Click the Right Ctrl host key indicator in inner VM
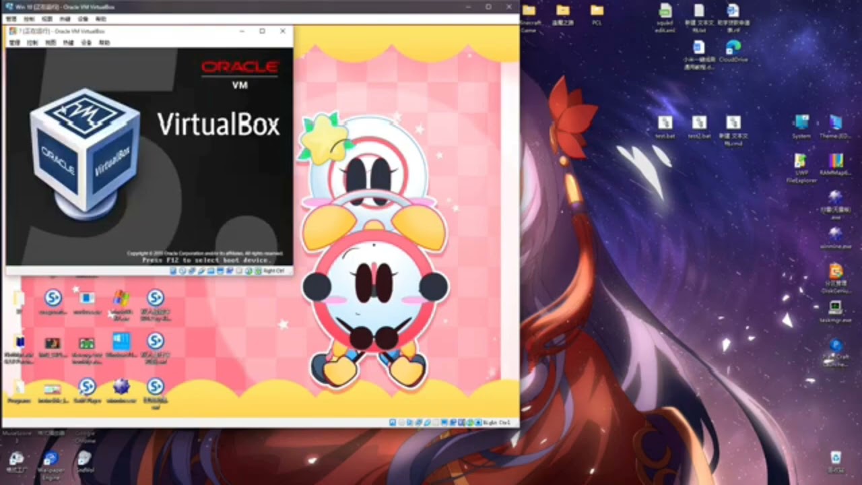The height and width of the screenshot is (485, 862). pos(274,271)
